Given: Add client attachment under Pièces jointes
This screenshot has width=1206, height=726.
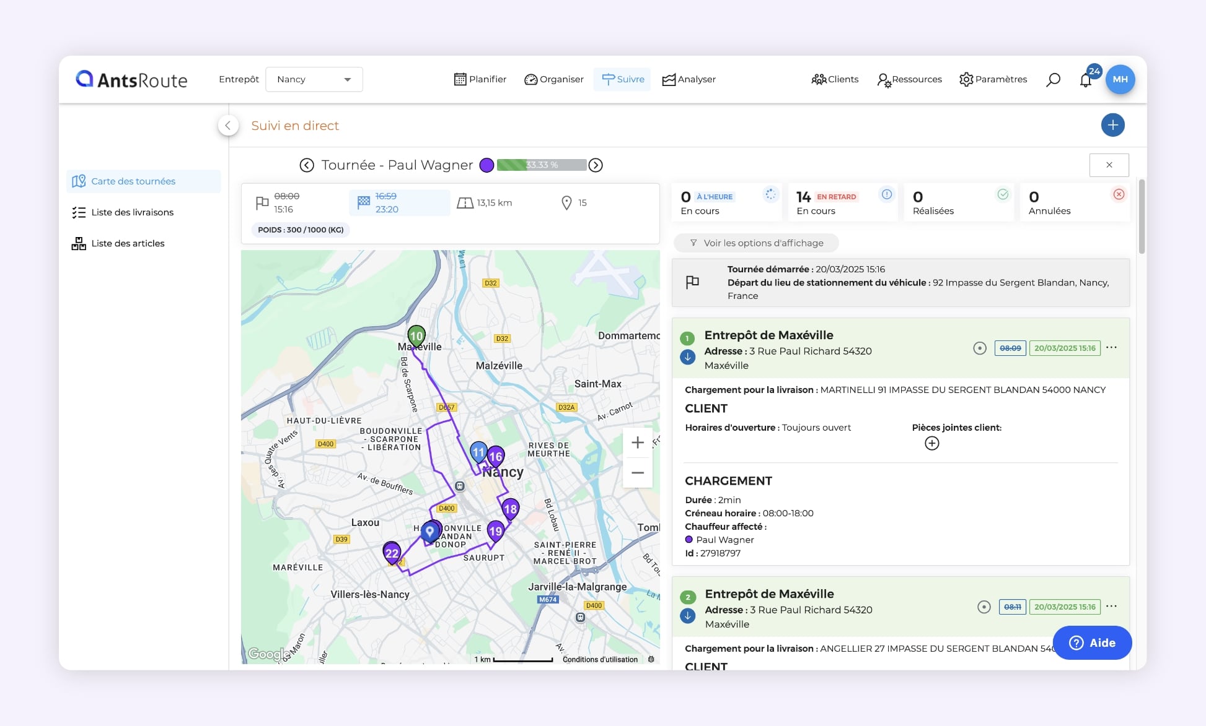Looking at the screenshot, I should tap(931, 443).
